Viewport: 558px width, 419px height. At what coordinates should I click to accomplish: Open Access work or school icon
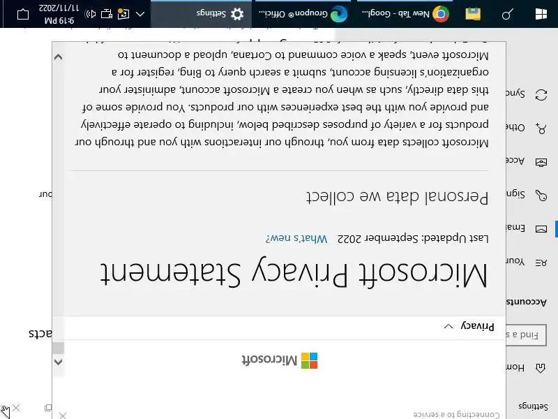coord(541,163)
